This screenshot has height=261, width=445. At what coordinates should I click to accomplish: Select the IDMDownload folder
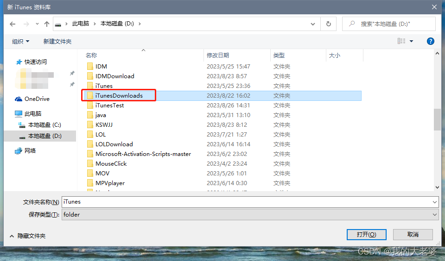point(114,76)
